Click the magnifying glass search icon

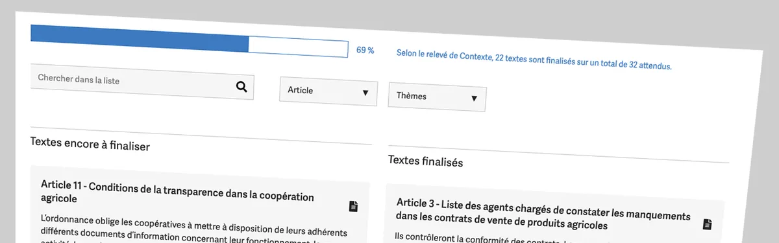[x=241, y=87]
